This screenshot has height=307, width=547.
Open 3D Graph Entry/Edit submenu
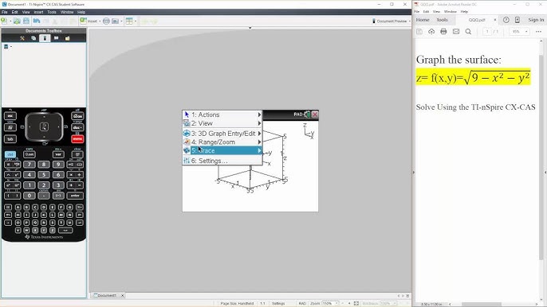coord(222,134)
